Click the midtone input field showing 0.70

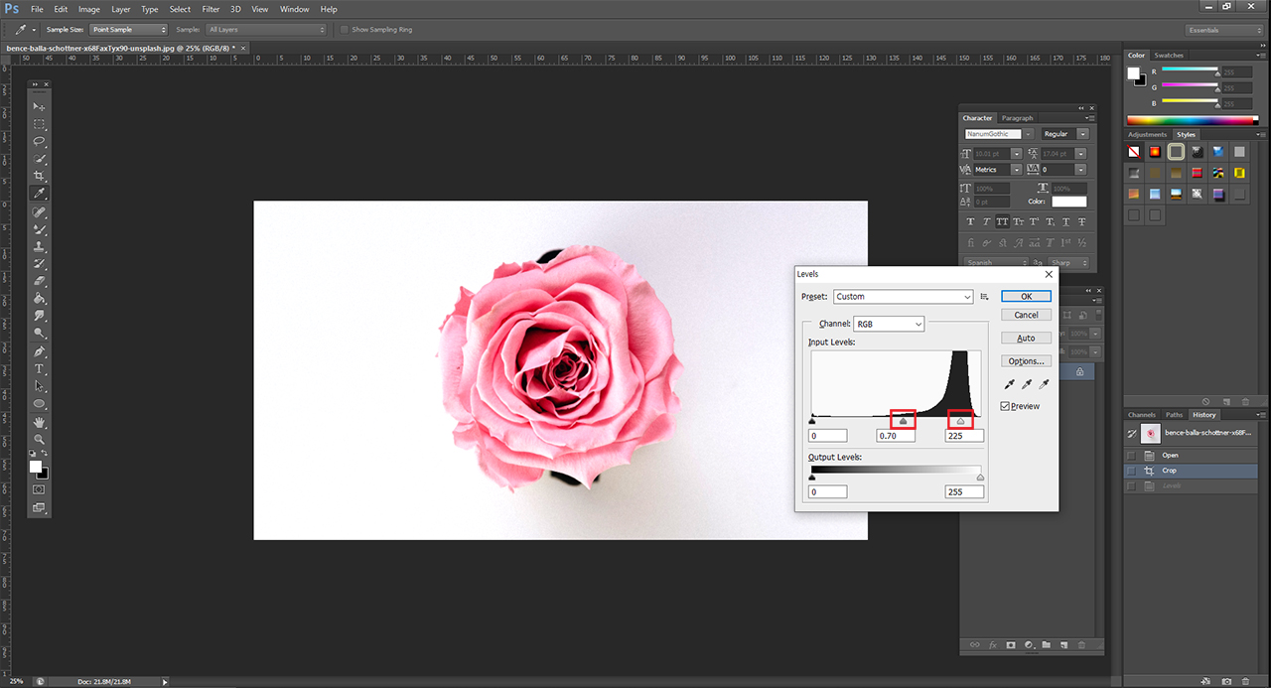click(x=896, y=436)
